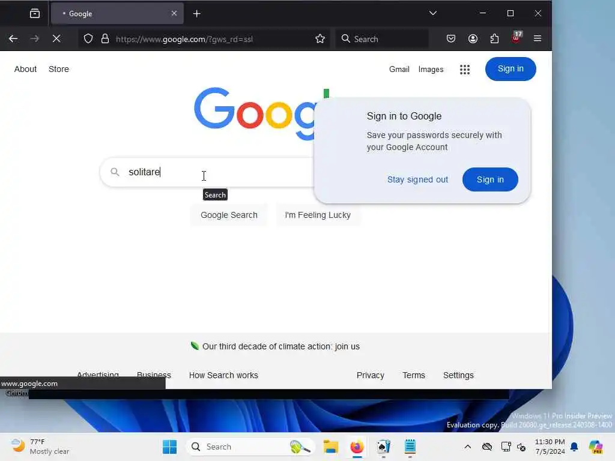Open Firefox View tab icon
Image resolution: width=615 pixels, height=461 pixels.
point(34,14)
